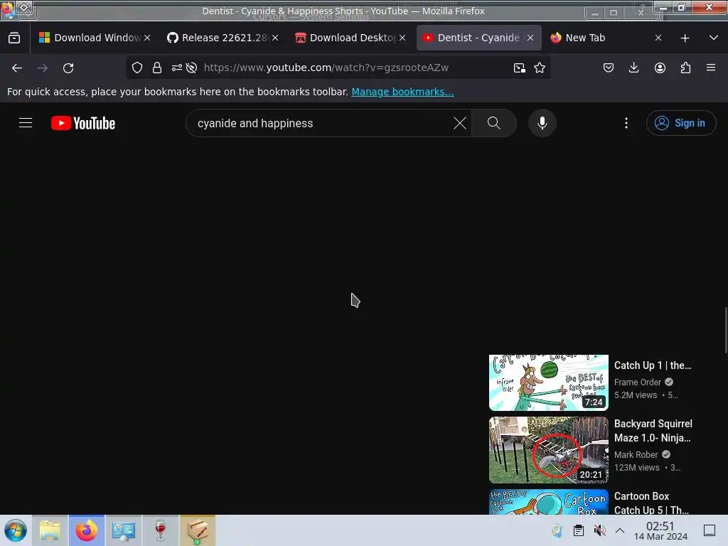Open the Downloads panel

pyautogui.click(x=633, y=68)
